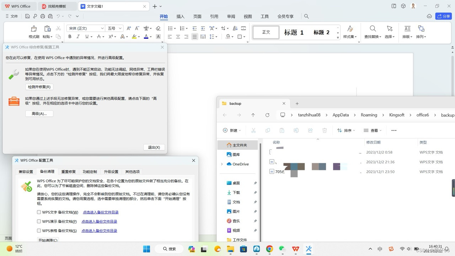
Task: Click the taskbar 搜索 search box
Action: [170, 249]
